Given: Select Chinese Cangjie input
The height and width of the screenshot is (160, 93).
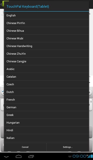Looking at the screenshot, I should coord(46,61).
